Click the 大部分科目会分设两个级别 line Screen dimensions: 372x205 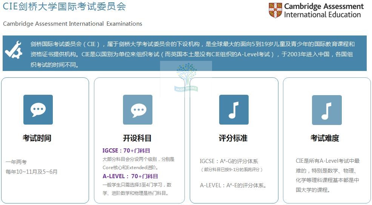pyautogui.click(x=138, y=159)
